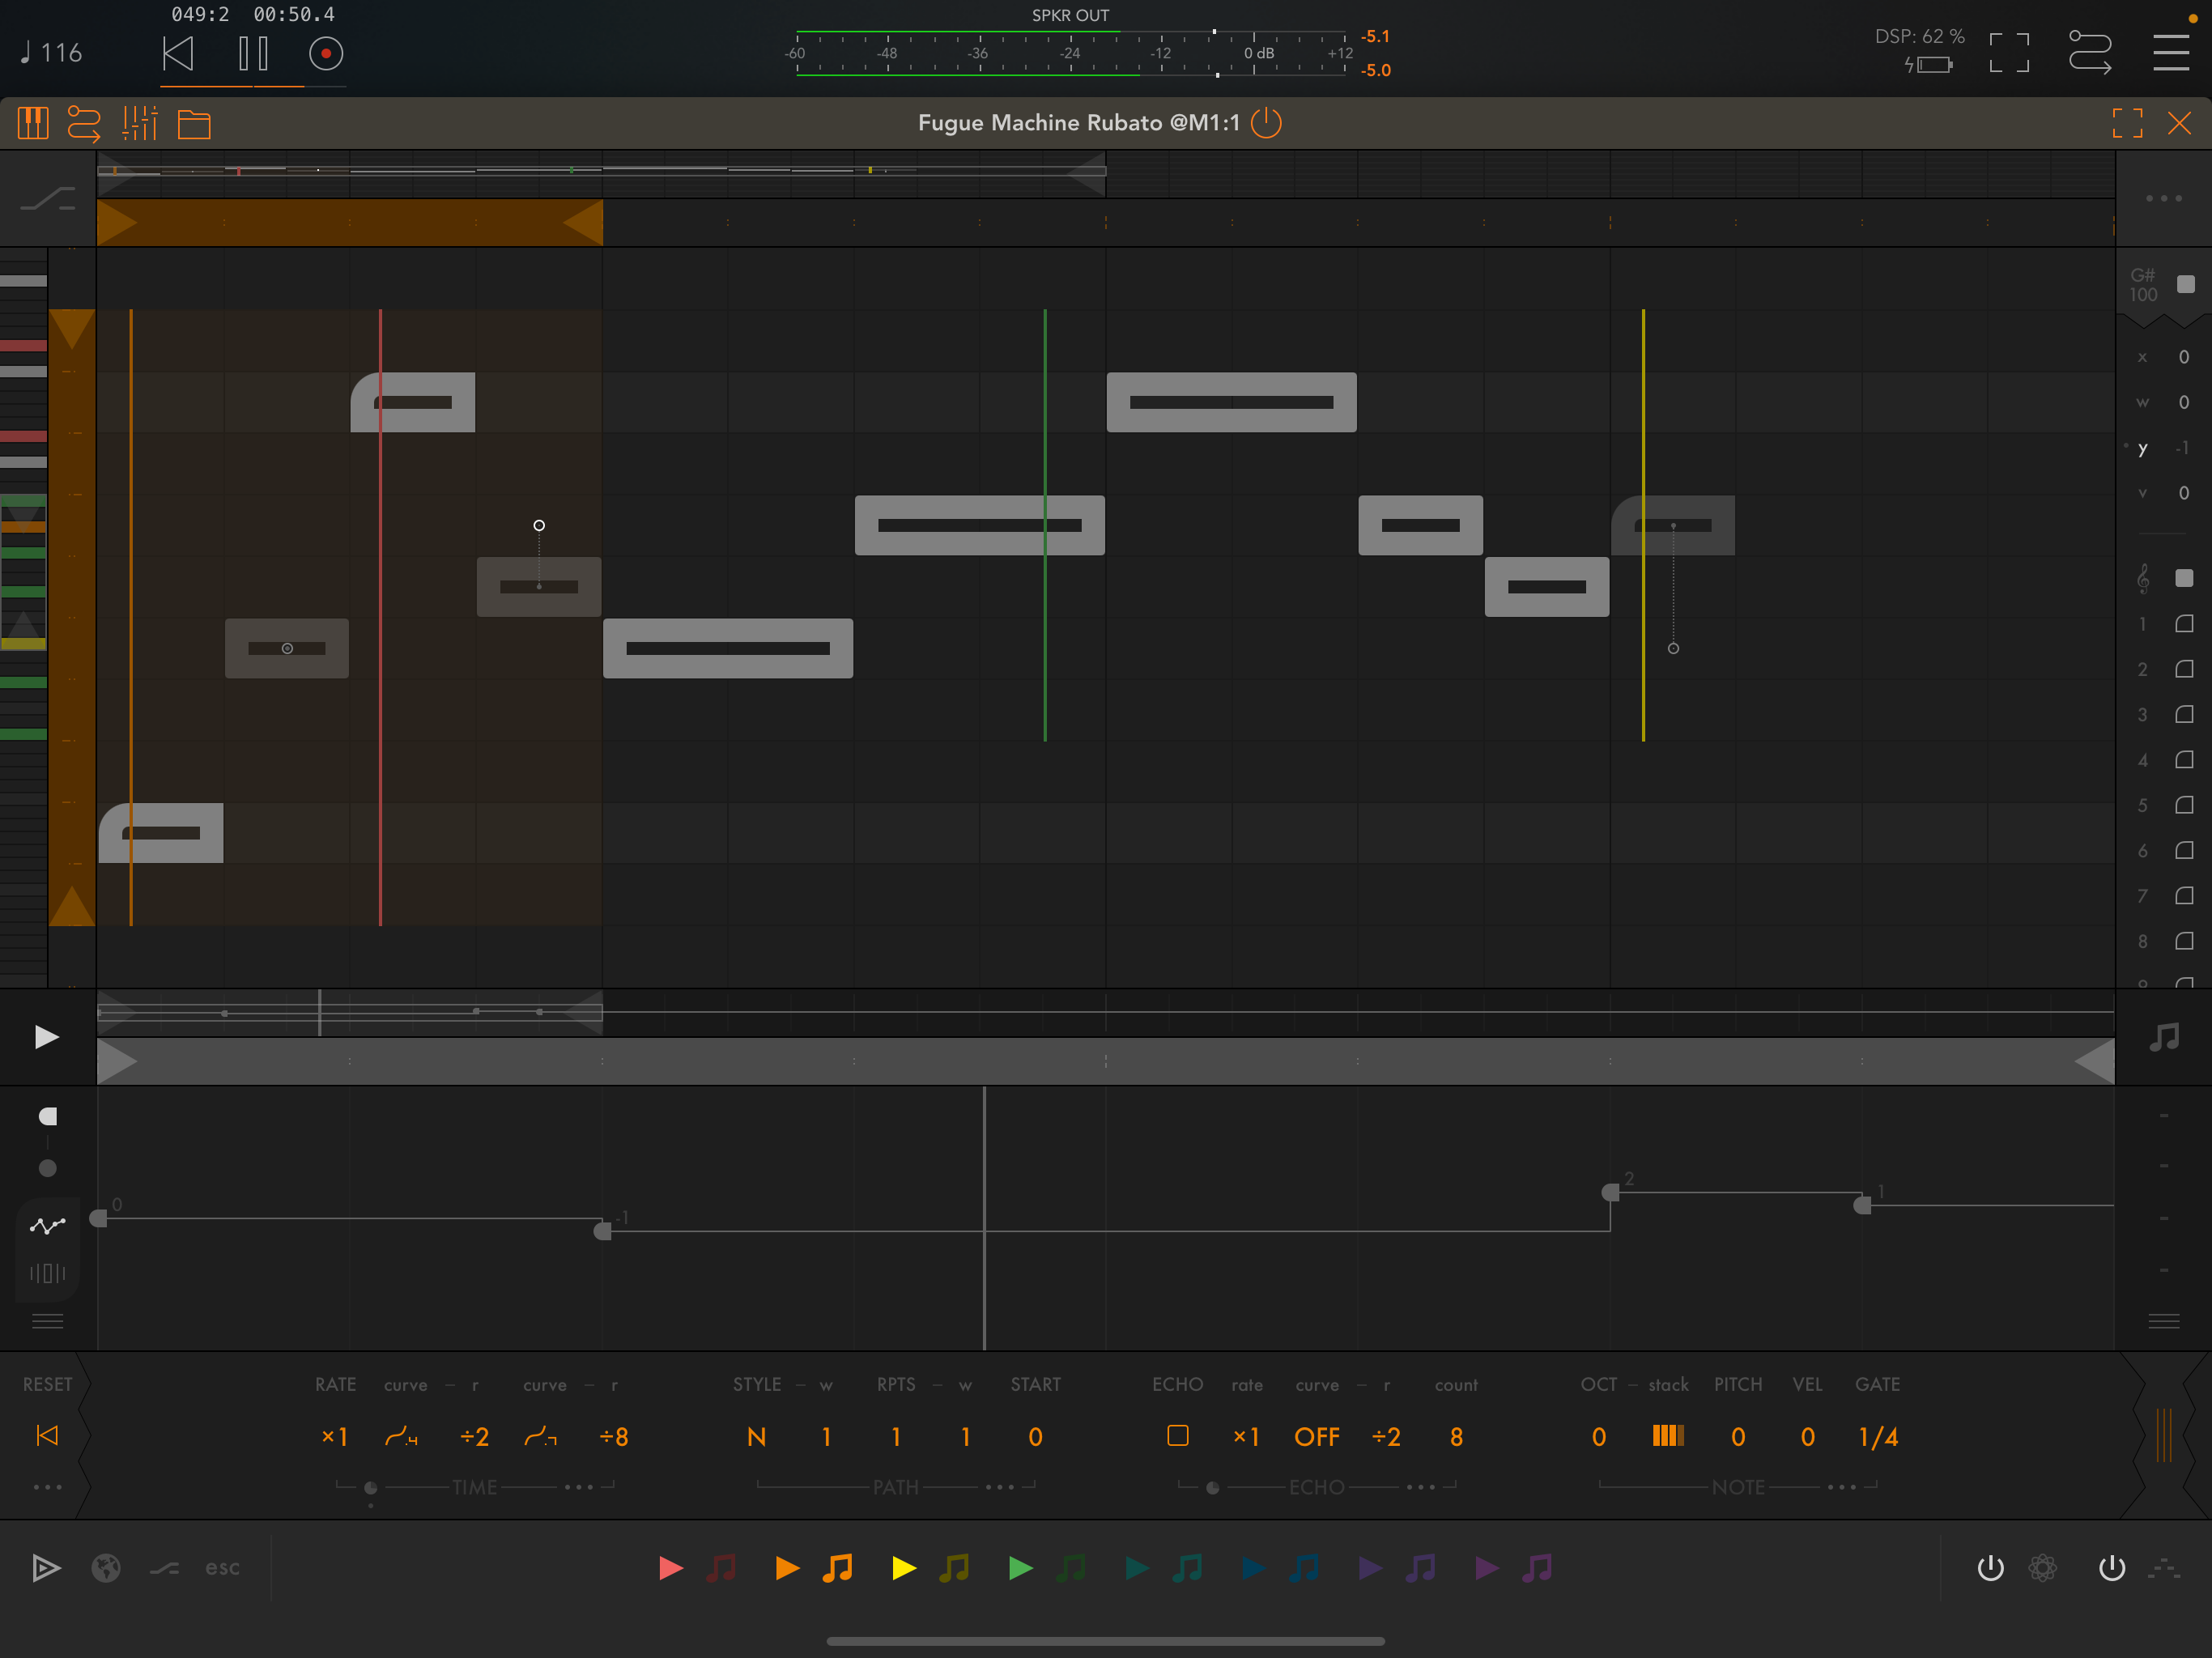
Task: Select the red playhead play arrow
Action: [671, 1568]
